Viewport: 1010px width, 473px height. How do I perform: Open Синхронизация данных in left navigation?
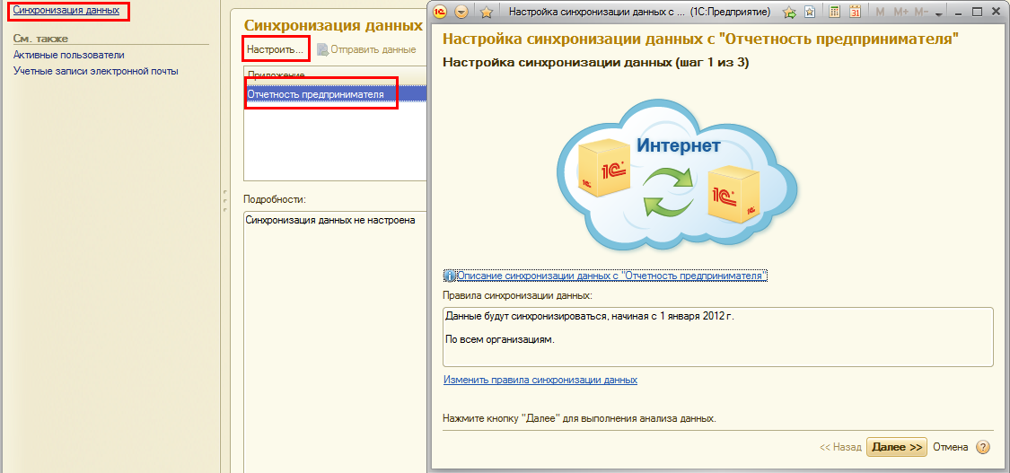pos(66,10)
